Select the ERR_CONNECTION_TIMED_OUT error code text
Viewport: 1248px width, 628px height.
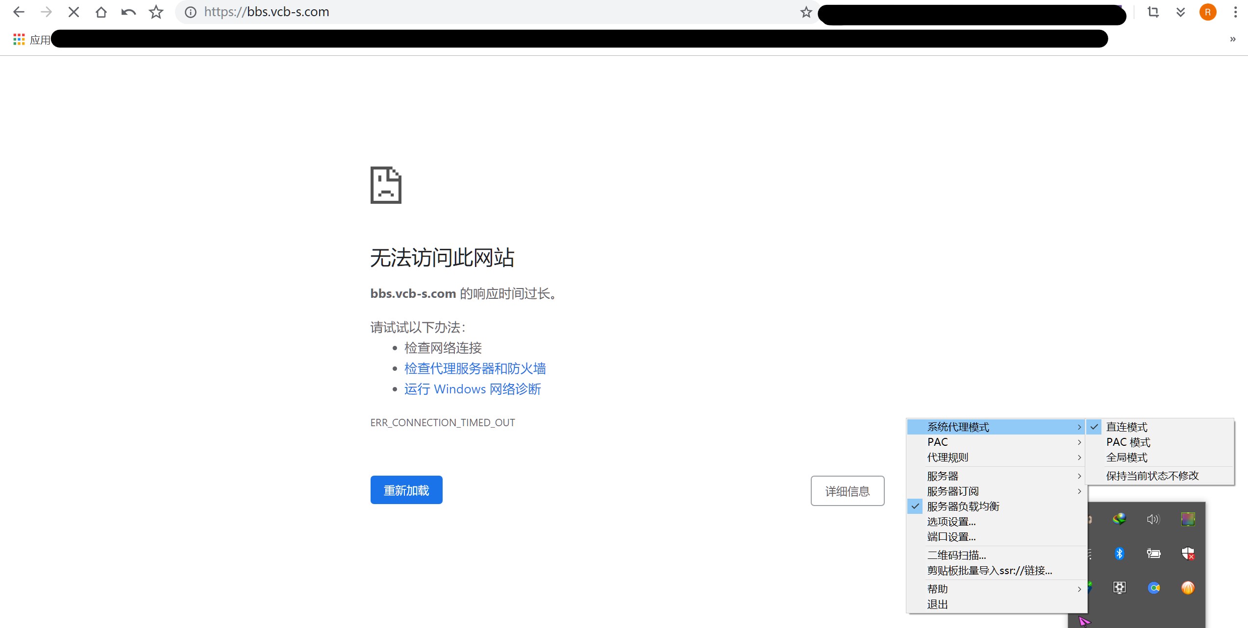443,422
